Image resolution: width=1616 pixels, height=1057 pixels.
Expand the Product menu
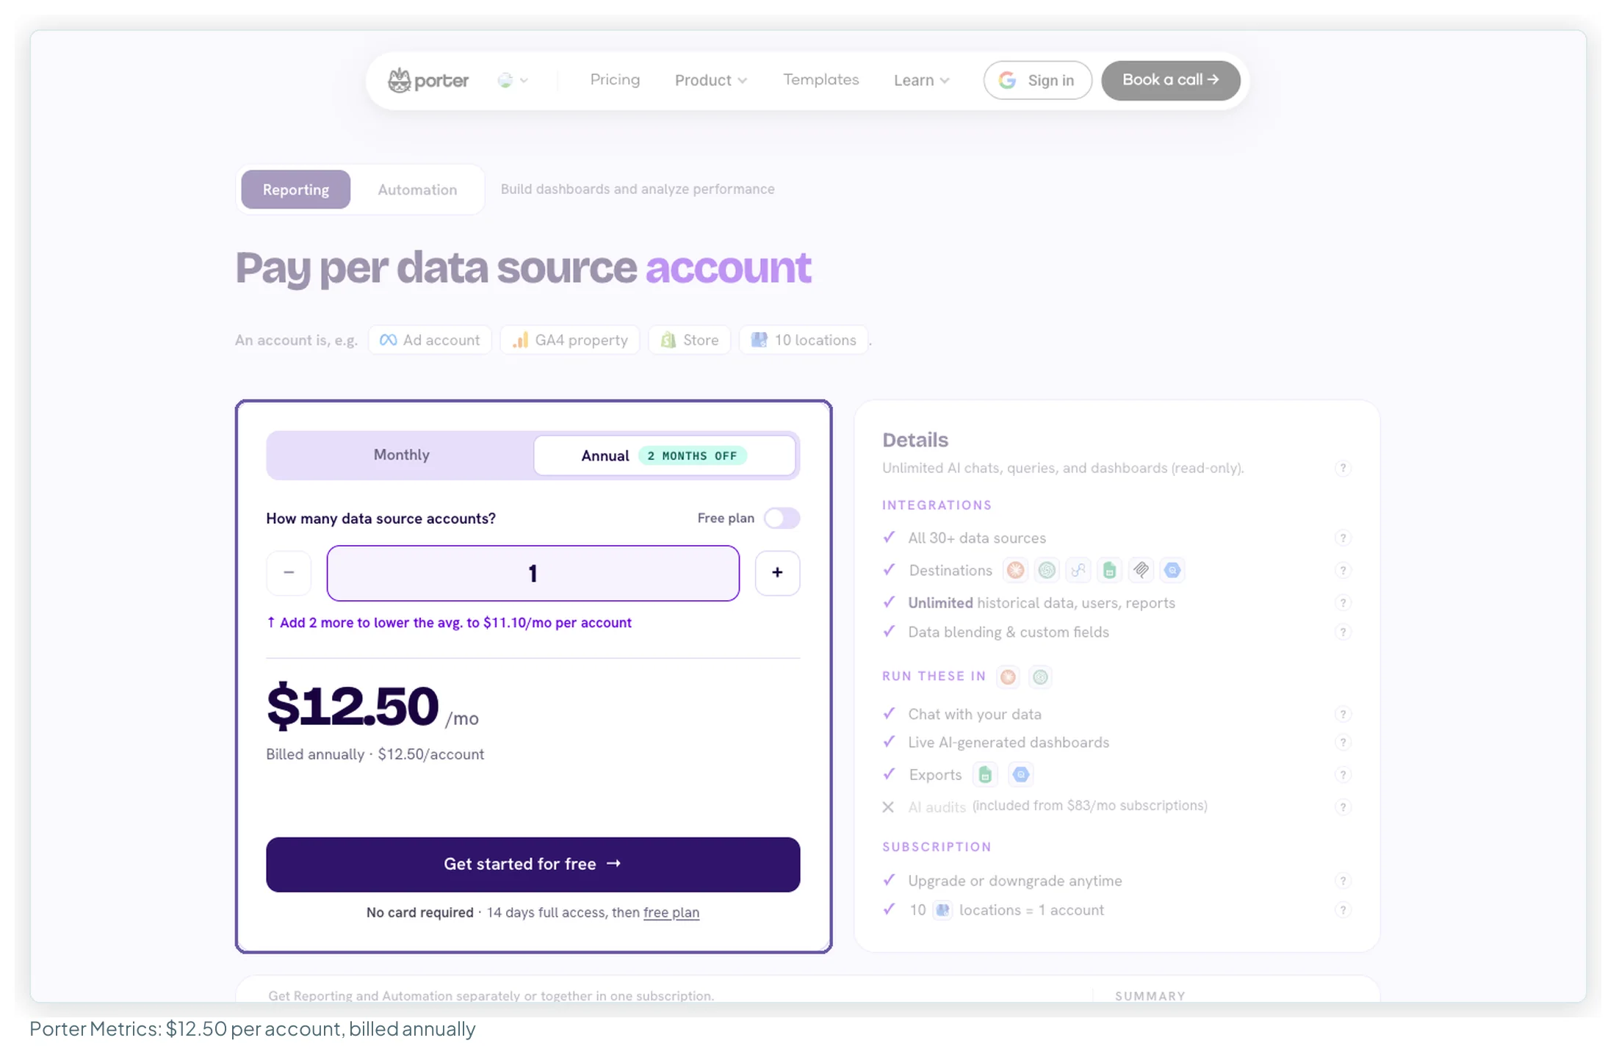tap(710, 80)
